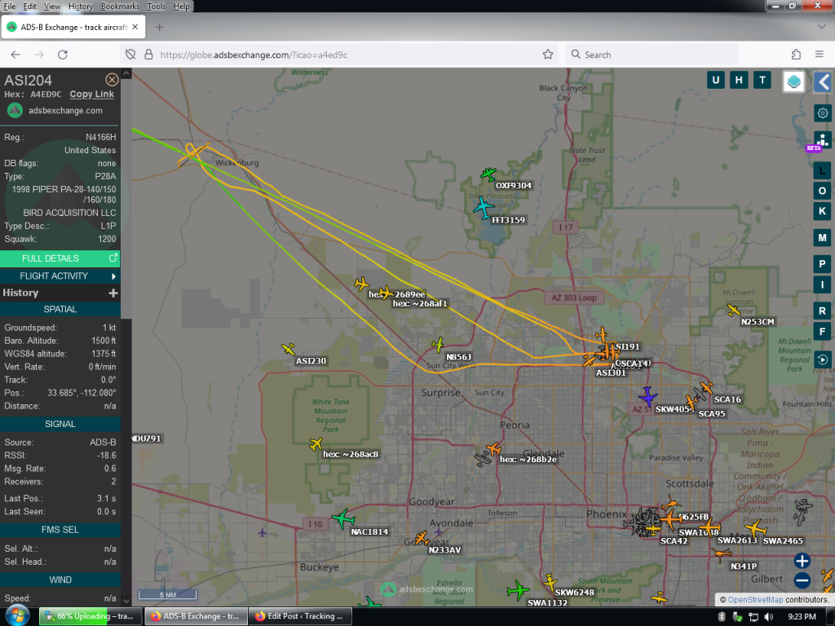Toggle the H map button
The image size is (835, 626).
[739, 81]
